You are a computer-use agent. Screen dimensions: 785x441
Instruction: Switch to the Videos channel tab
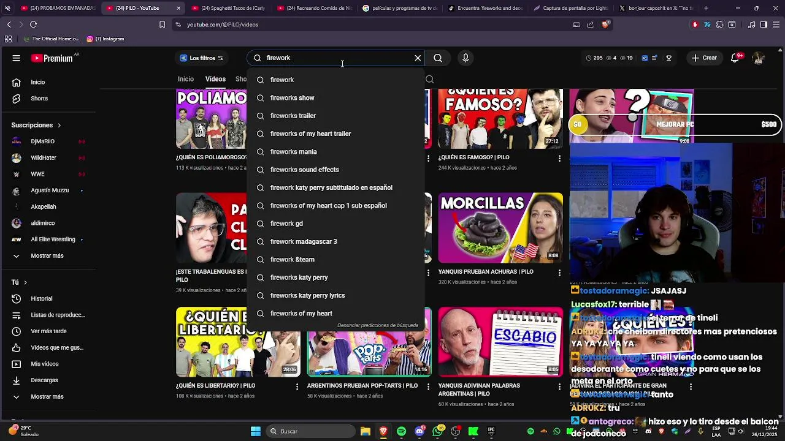tap(215, 79)
